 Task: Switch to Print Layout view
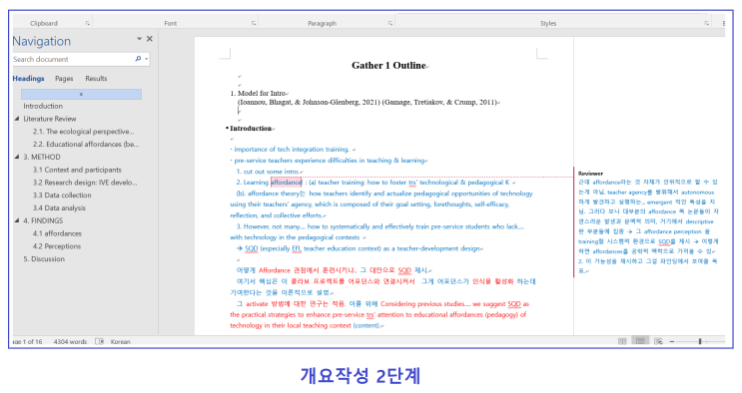click(x=640, y=341)
